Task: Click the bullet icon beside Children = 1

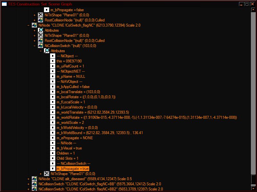Action: pyautogui.click(x=53, y=153)
